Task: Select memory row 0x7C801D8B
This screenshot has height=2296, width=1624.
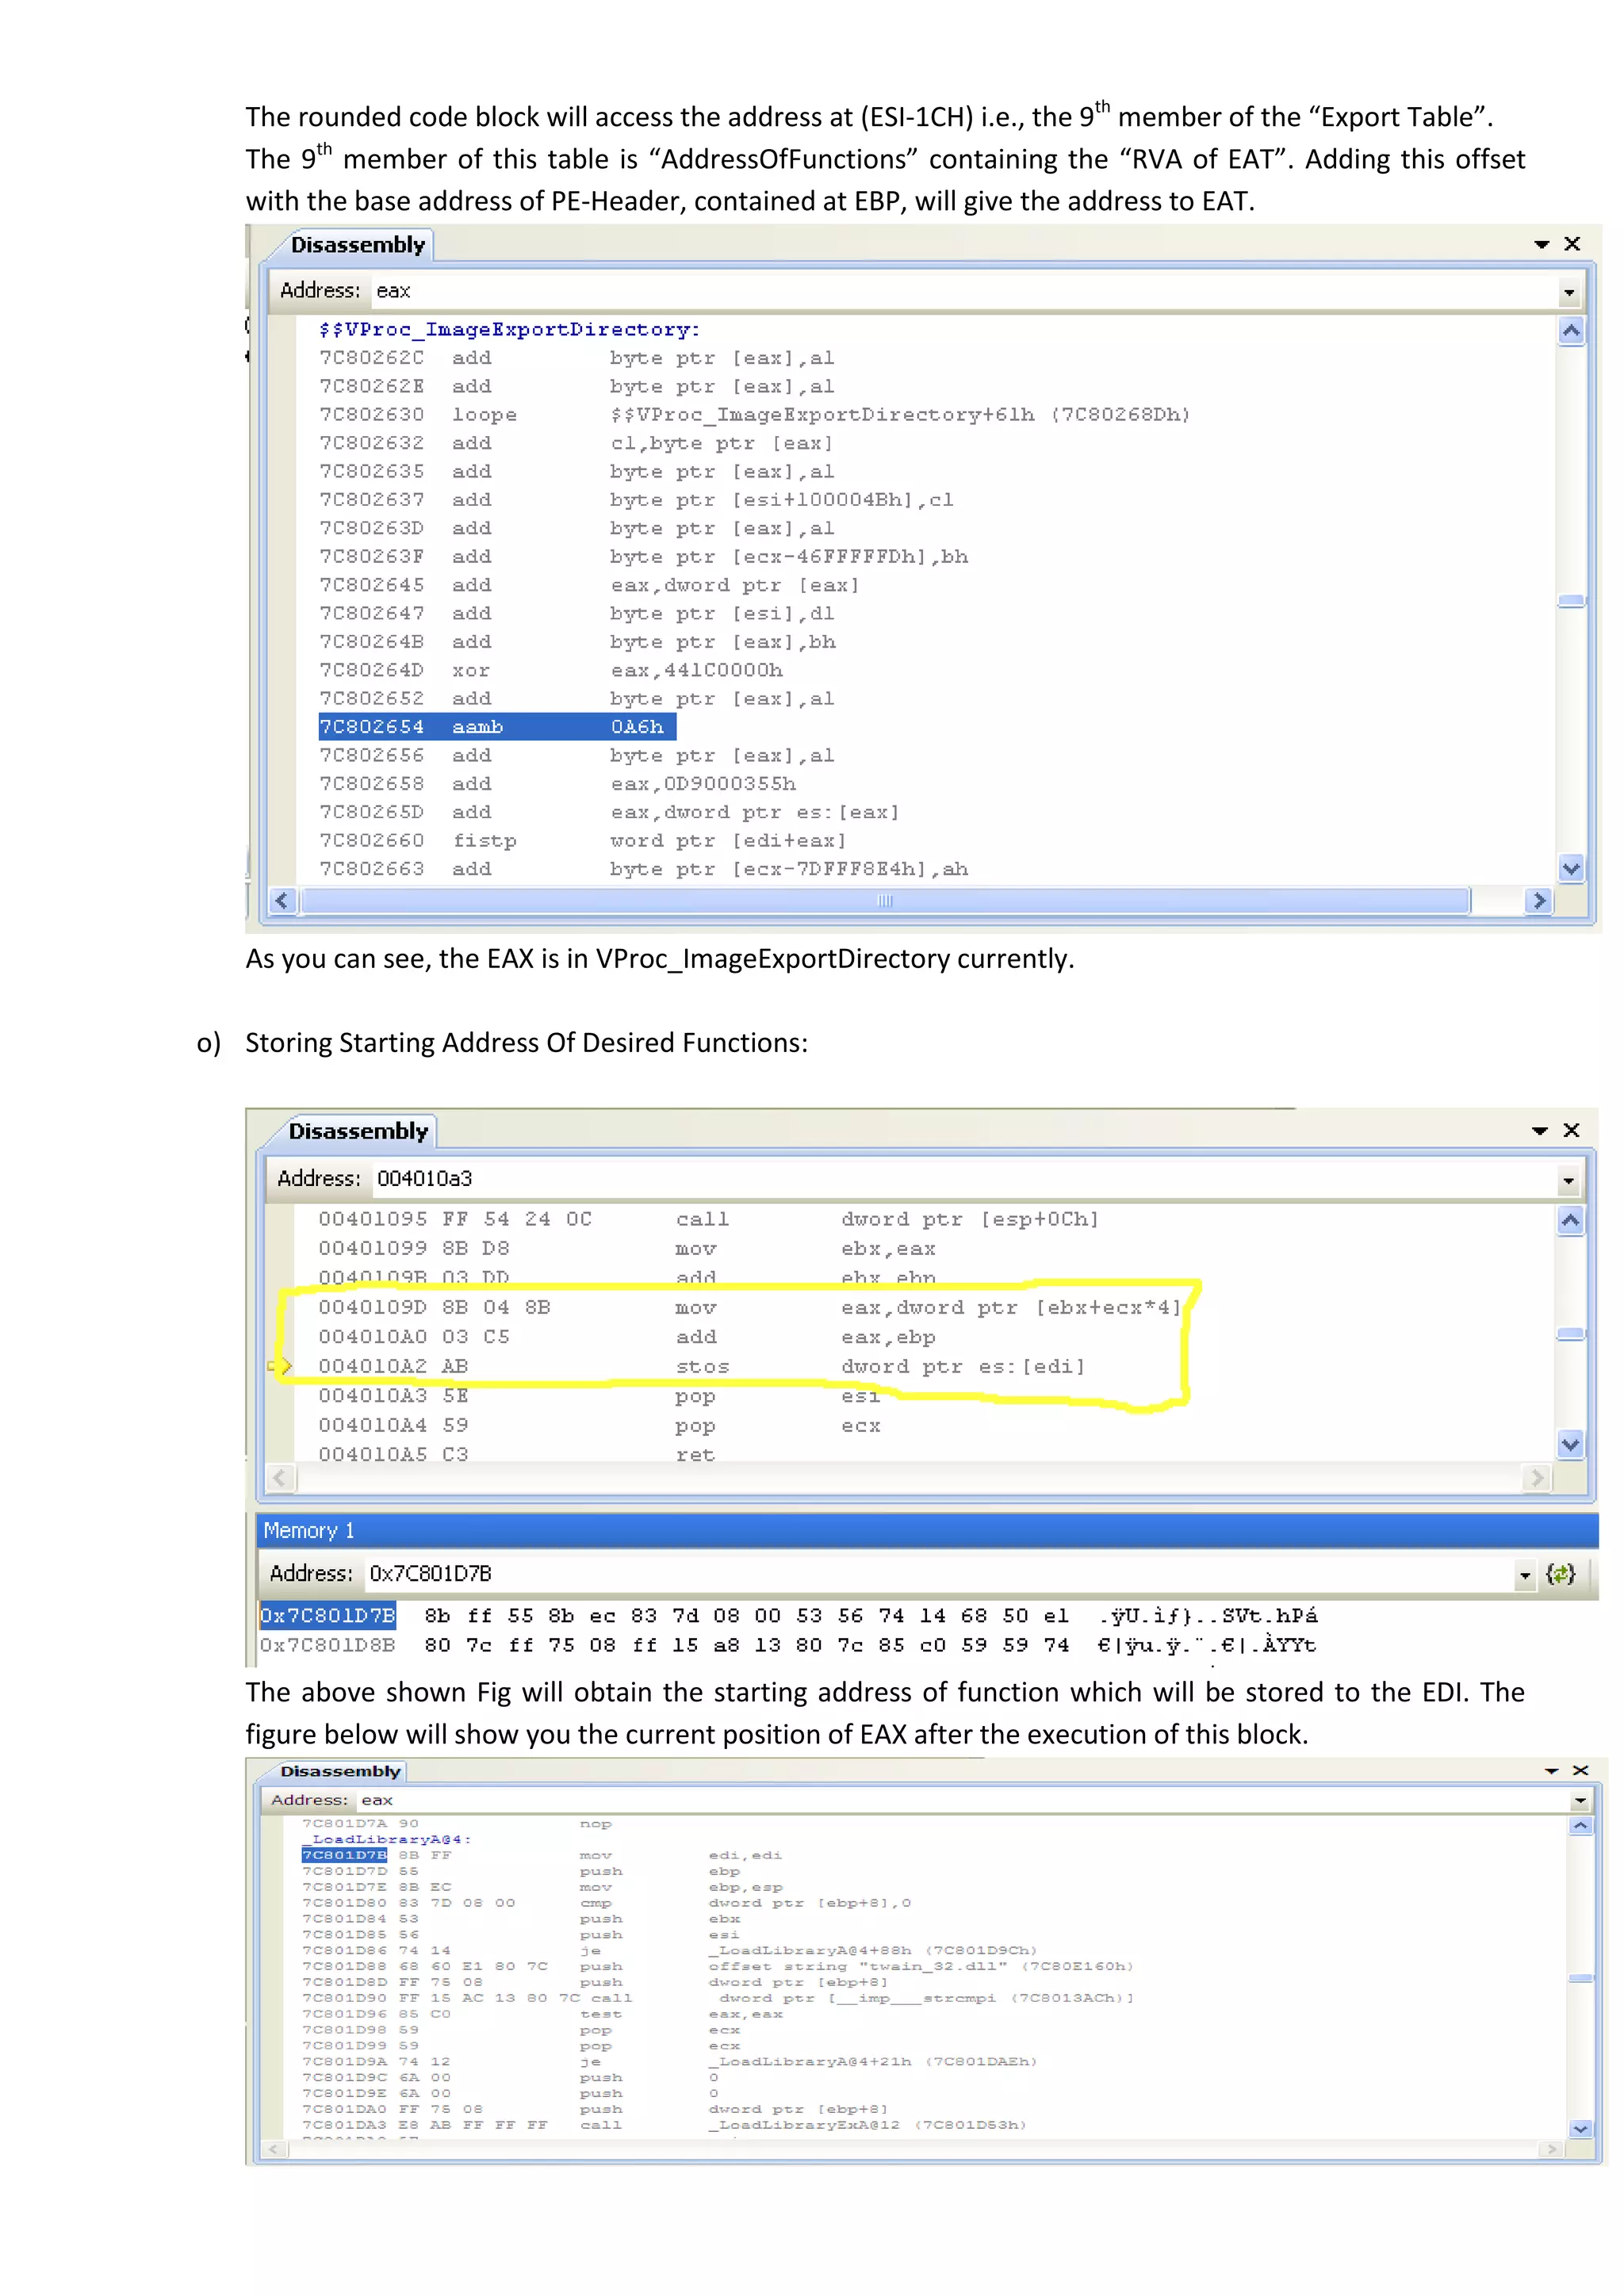Action: (x=789, y=1646)
